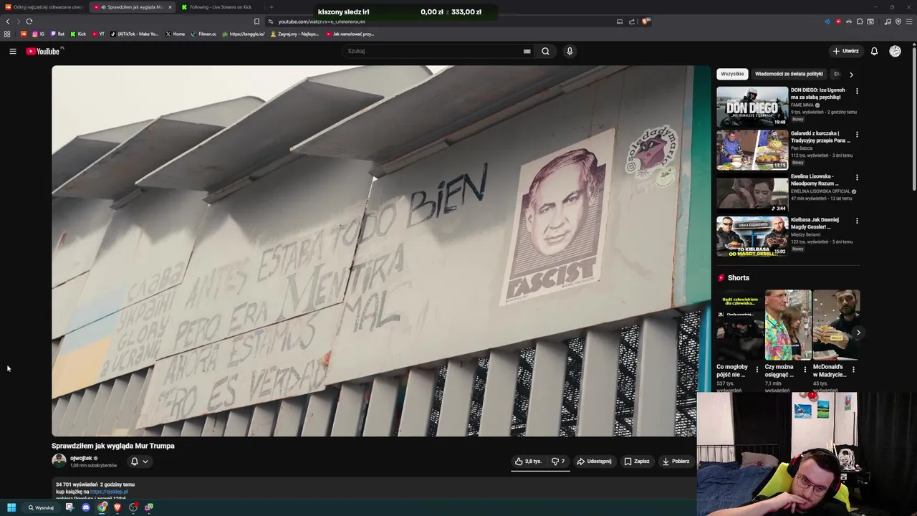
Task: Open the browser apps grid icon
Action: pyautogui.click(x=7, y=34)
